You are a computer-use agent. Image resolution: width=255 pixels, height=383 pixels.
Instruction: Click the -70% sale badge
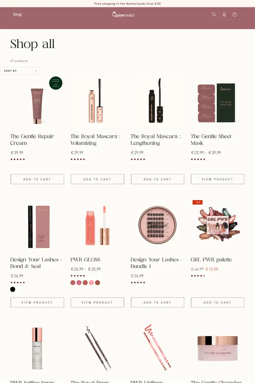pos(198,202)
